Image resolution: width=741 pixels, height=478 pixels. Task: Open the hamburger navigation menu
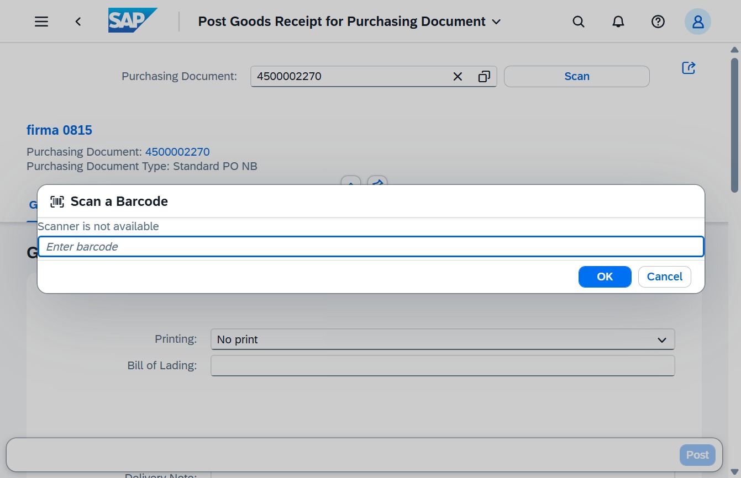pos(41,22)
